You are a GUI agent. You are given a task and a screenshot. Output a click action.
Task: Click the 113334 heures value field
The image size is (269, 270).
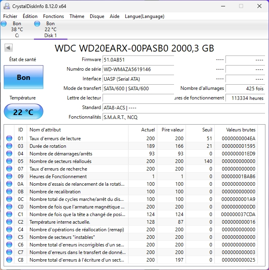[x=245, y=98]
